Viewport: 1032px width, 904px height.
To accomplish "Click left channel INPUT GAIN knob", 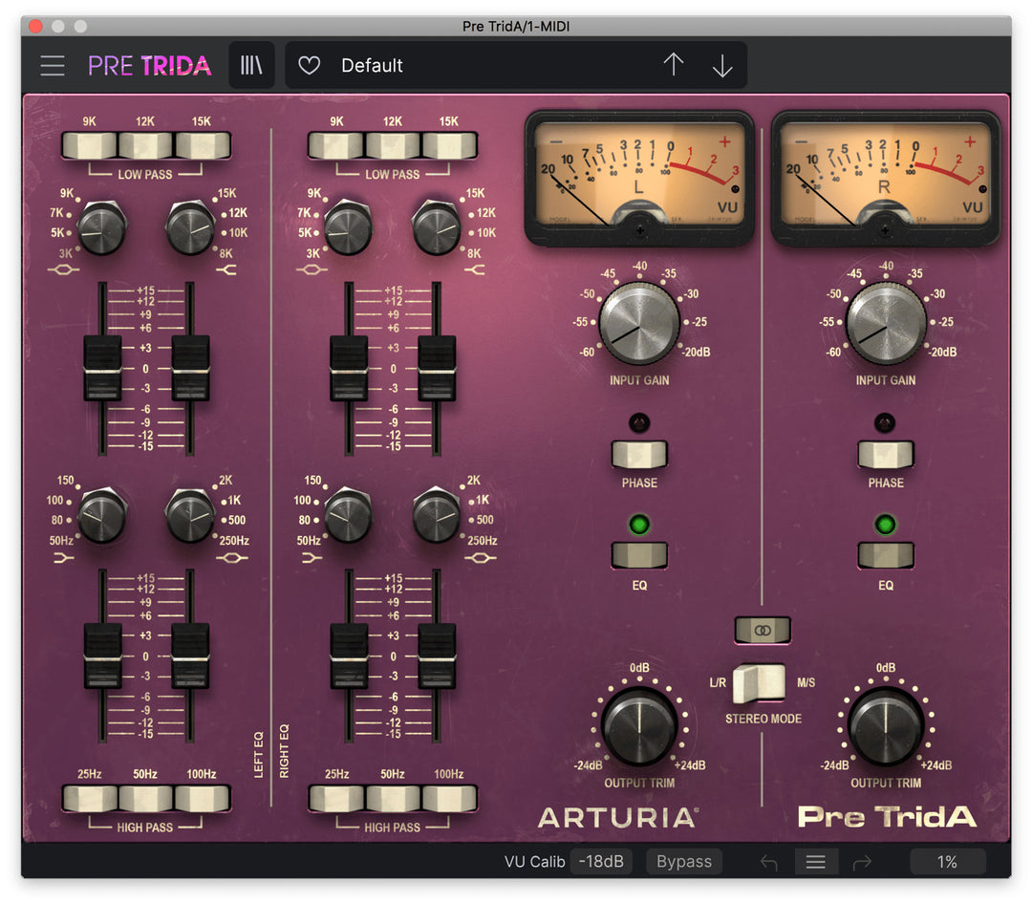I will coord(639,323).
